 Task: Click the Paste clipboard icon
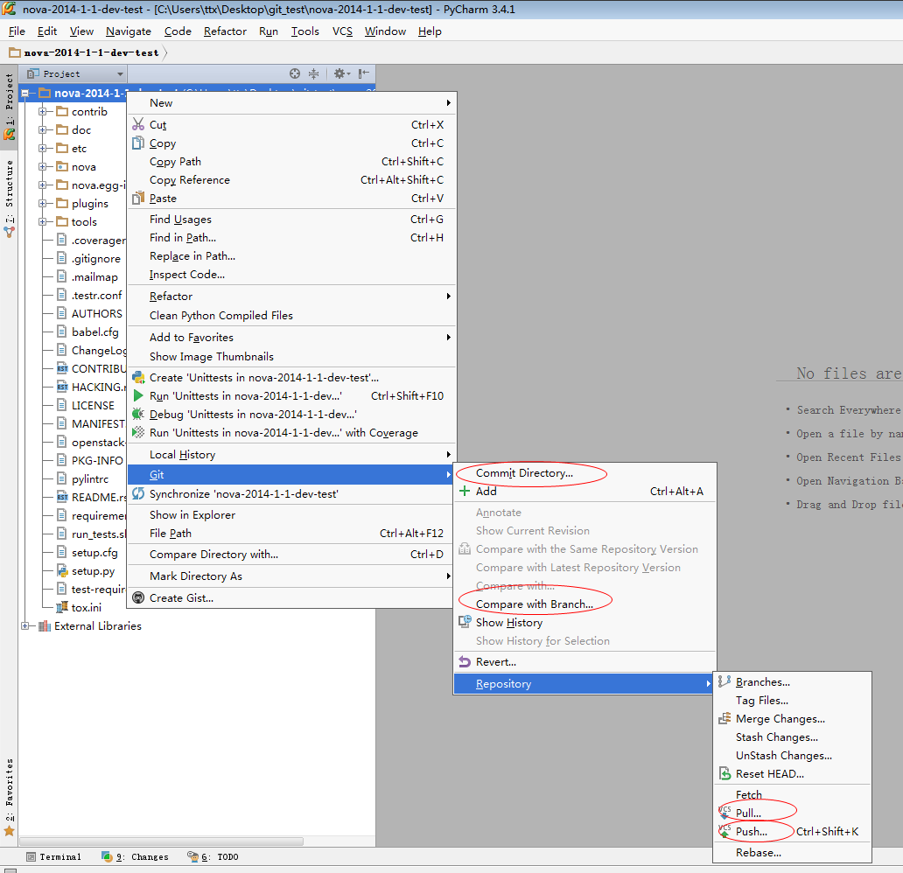pos(138,198)
